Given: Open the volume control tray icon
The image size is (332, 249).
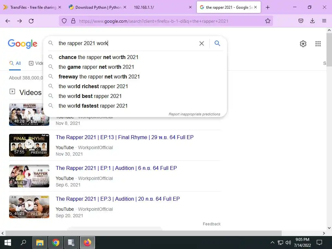Looking at the screenshot, I should point(288,243).
